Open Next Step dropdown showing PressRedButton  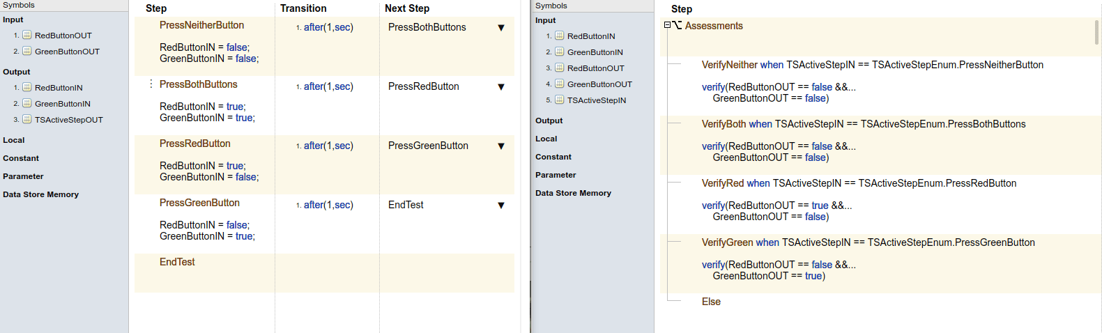500,87
